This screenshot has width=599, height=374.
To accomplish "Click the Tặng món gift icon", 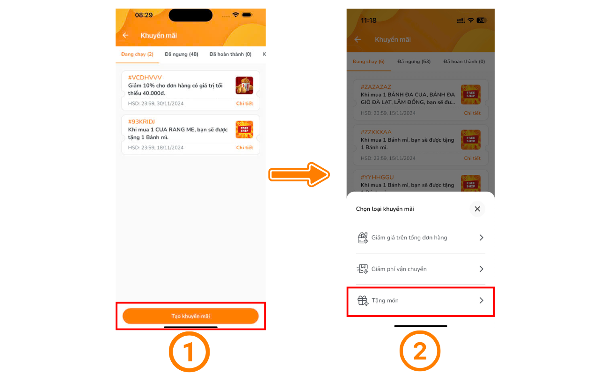I will coord(363,301).
